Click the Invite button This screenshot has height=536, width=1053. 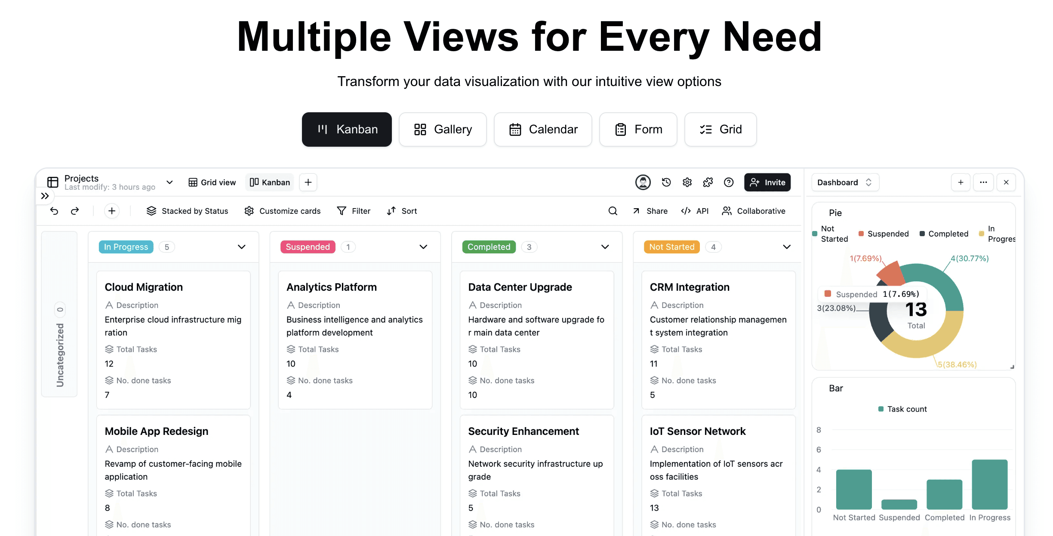tap(767, 182)
